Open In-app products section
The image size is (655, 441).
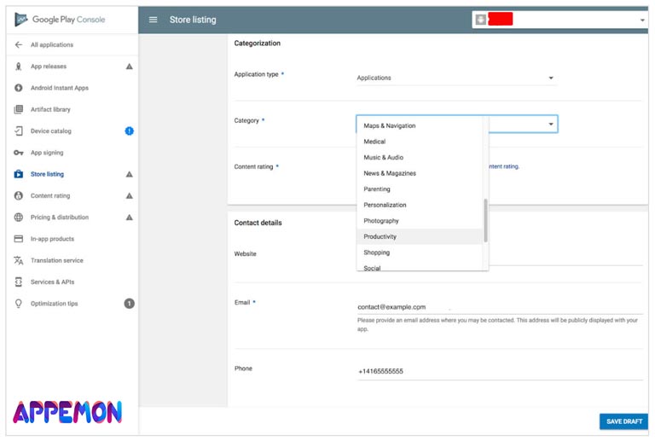(x=52, y=239)
